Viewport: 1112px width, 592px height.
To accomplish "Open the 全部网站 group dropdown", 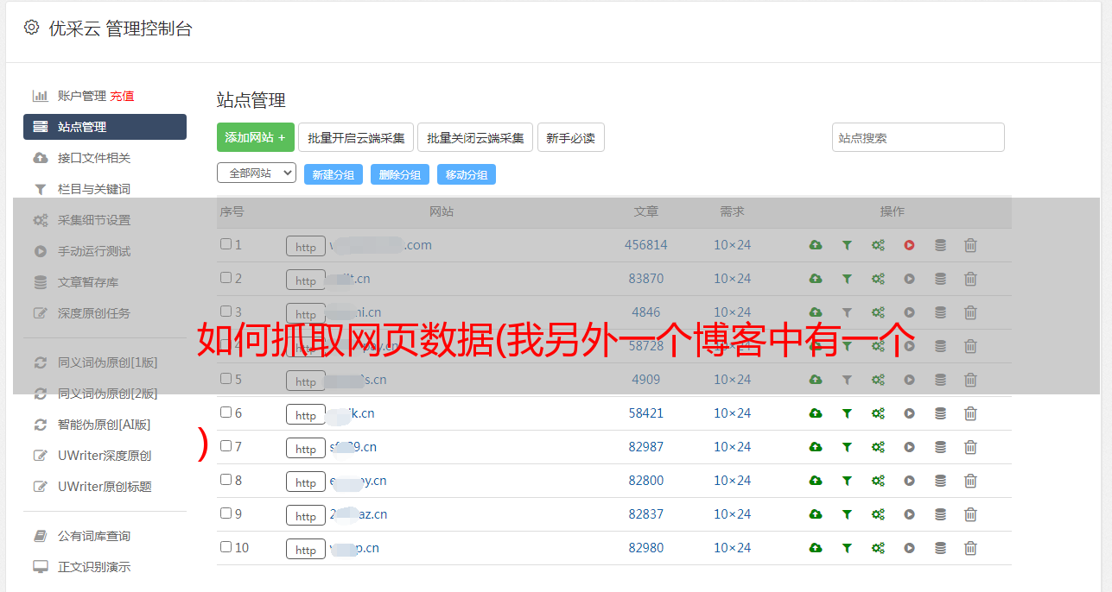I will pos(257,173).
